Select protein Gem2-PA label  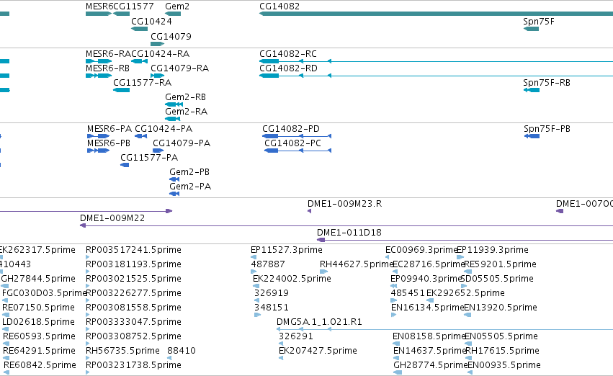click(x=190, y=187)
